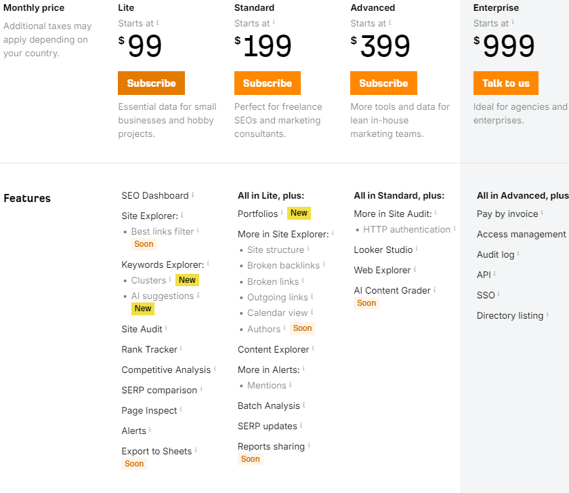Click info icon next to Rank Tracker
The height and width of the screenshot is (493, 569).
click(x=181, y=349)
